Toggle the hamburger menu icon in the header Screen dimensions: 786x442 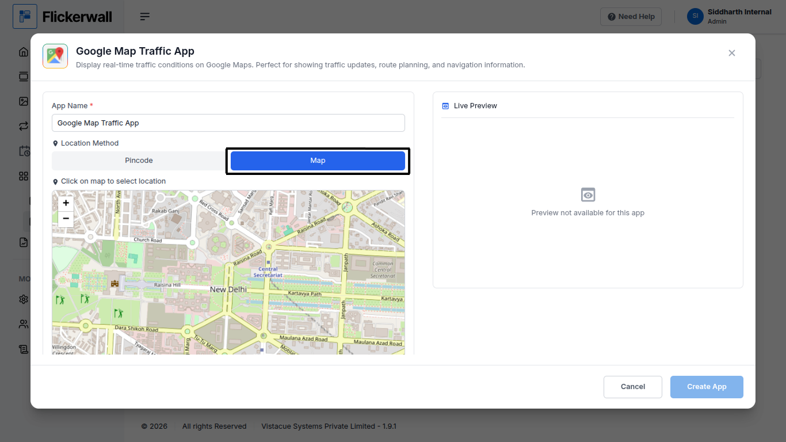[x=145, y=17]
